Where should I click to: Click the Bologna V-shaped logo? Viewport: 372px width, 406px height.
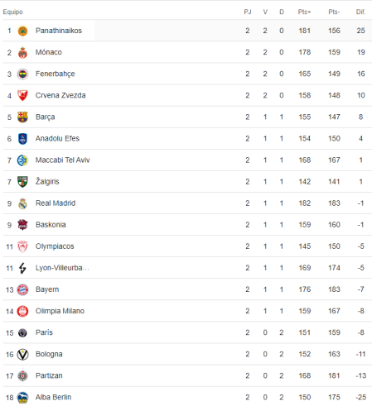point(22,354)
